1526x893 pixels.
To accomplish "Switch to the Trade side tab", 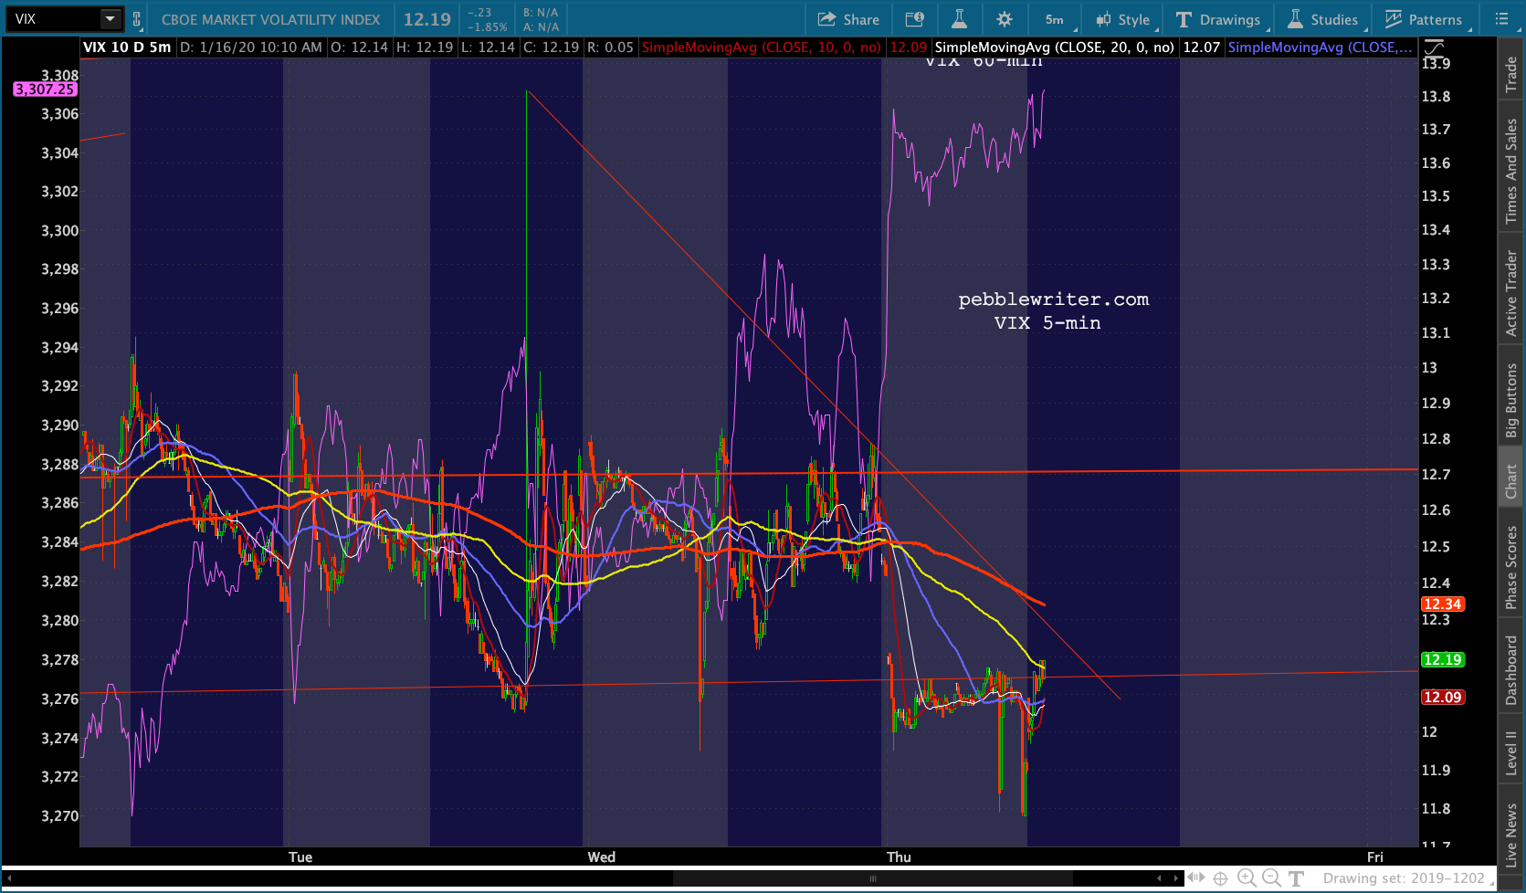I will (1511, 74).
